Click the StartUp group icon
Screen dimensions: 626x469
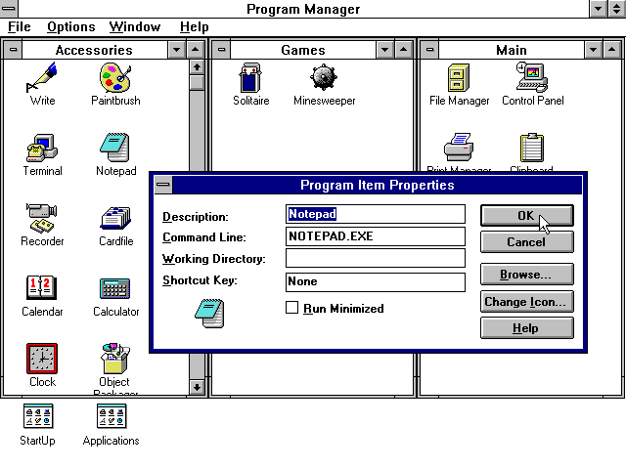37,416
